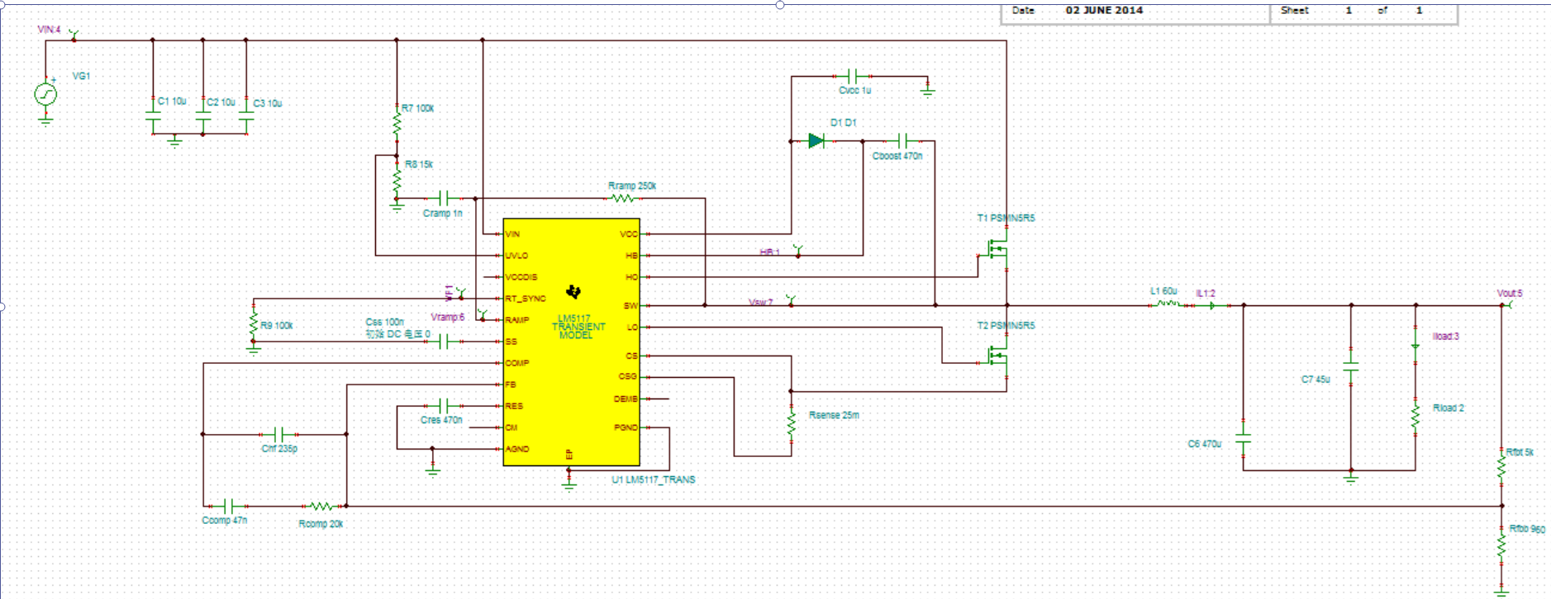Click the HB:1 probe label

tap(769, 252)
